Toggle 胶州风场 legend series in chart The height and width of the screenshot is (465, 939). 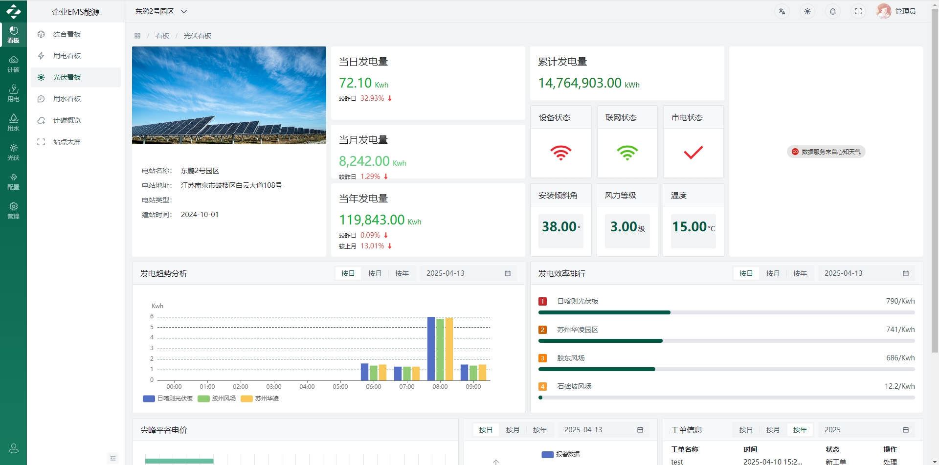click(217, 399)
